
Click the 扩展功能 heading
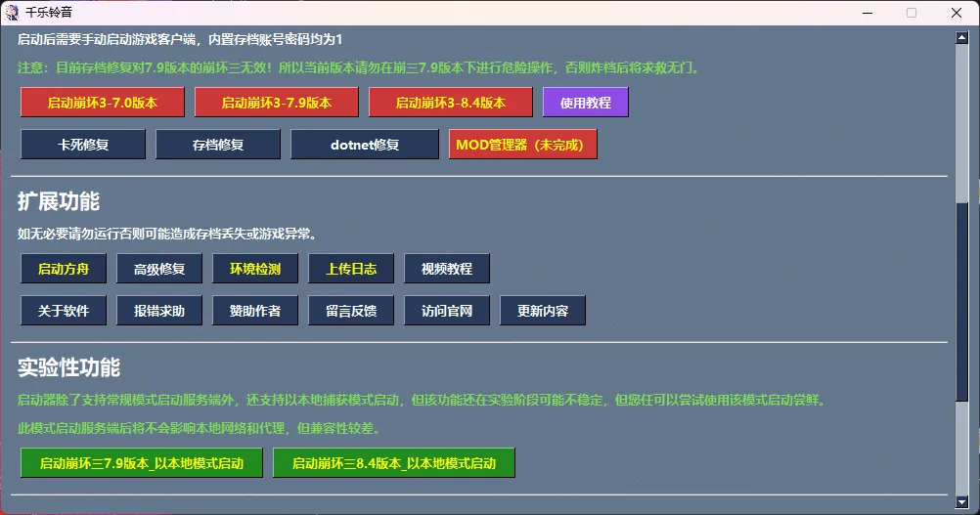click(59, 201)
